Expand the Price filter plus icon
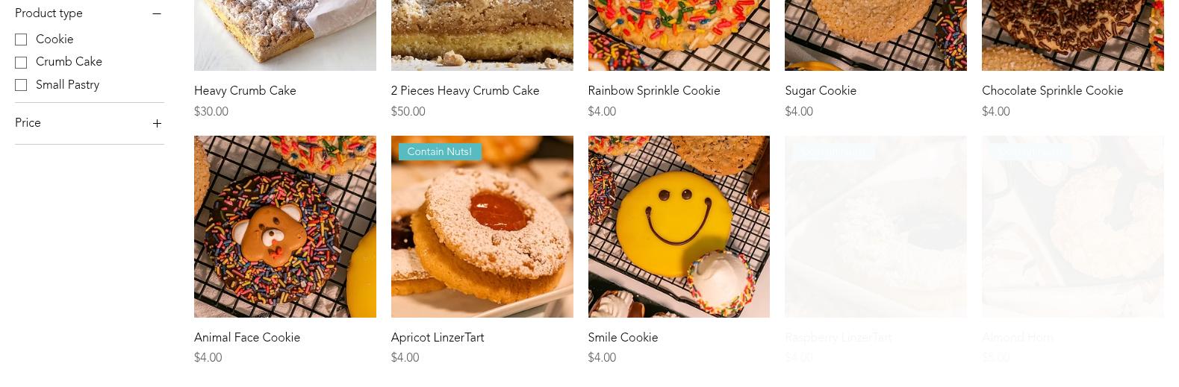Screen dimensions: 1179x387 [x=157, y=123]
